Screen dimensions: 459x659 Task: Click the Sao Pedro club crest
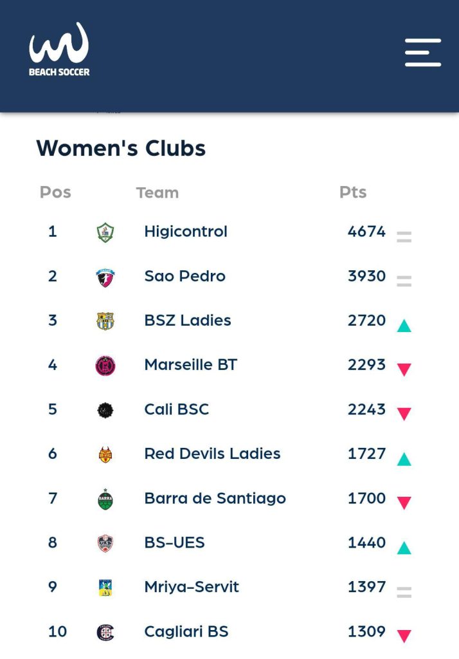[x=105, y=277]
